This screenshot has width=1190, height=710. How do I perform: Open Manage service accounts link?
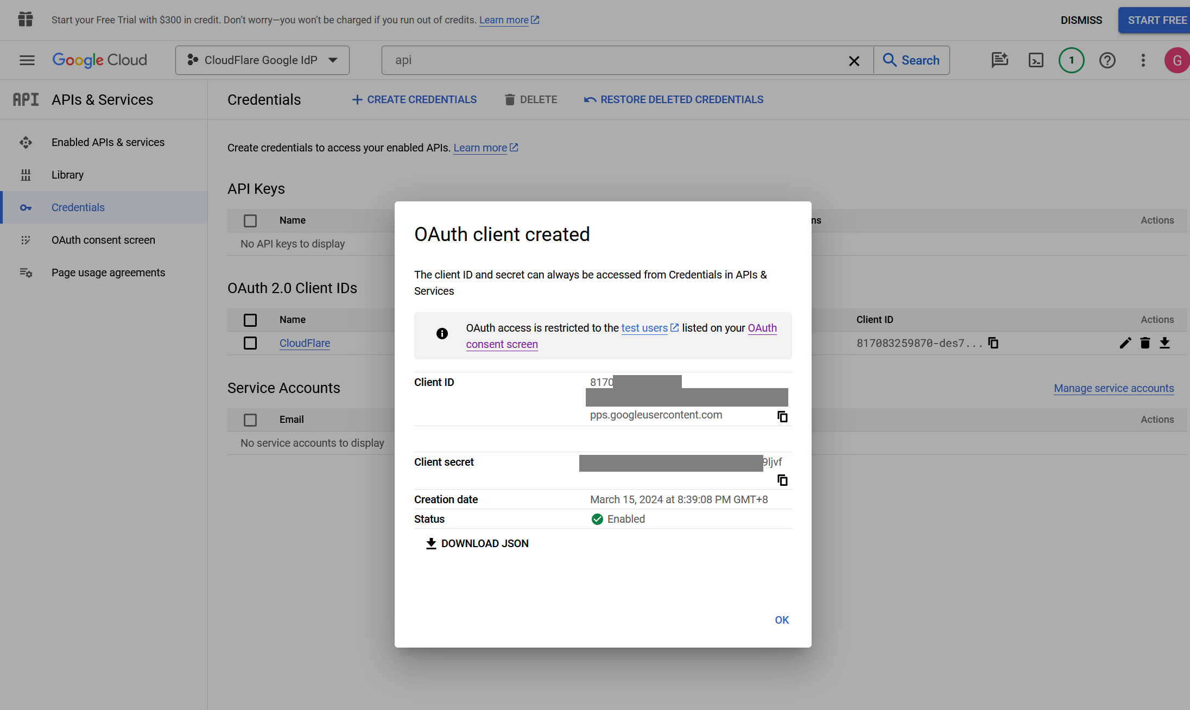(1114, 388)
